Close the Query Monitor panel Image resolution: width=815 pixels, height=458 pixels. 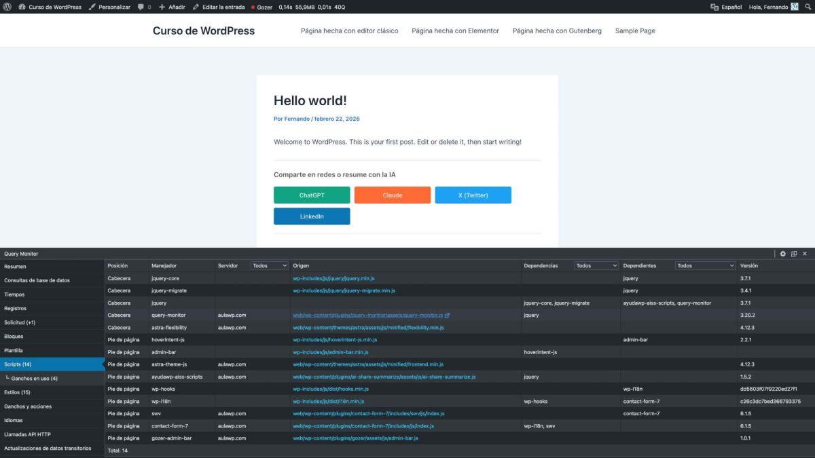pos(805,254)
